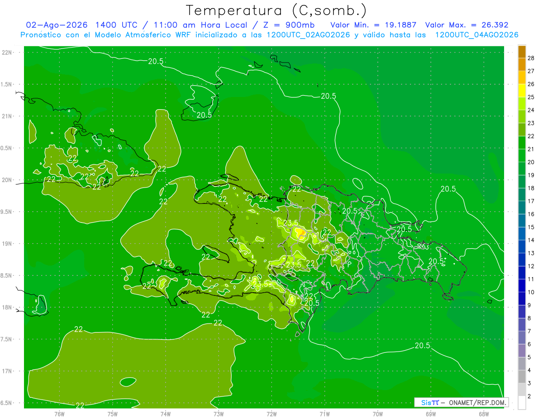The image size is (543, 420).
Task: Click legend value "10"
Action: click(x=531, y=292)
